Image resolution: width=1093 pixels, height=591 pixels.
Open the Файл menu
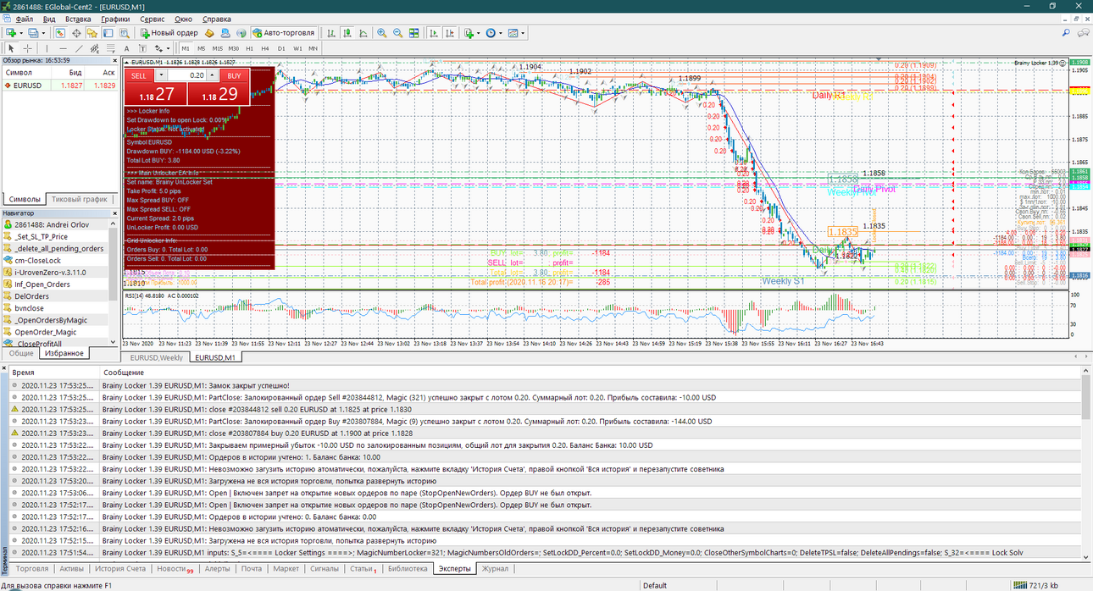[25, 19]
